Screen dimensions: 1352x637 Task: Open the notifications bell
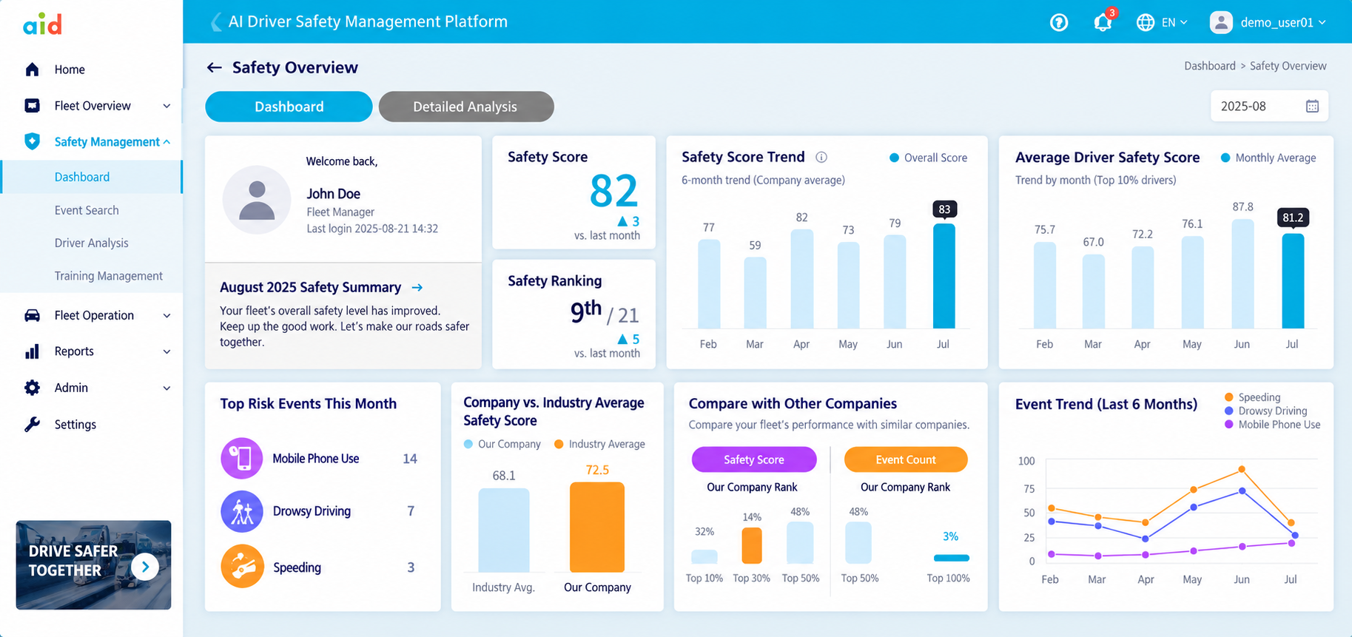1103,22
